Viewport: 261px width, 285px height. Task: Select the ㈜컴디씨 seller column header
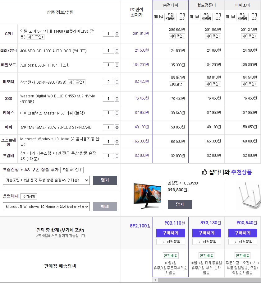(x=171, y=5)
